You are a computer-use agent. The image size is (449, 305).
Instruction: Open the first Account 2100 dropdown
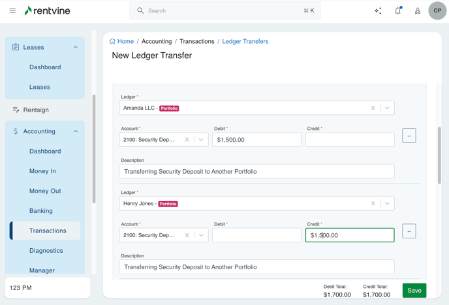coord(201,140)
